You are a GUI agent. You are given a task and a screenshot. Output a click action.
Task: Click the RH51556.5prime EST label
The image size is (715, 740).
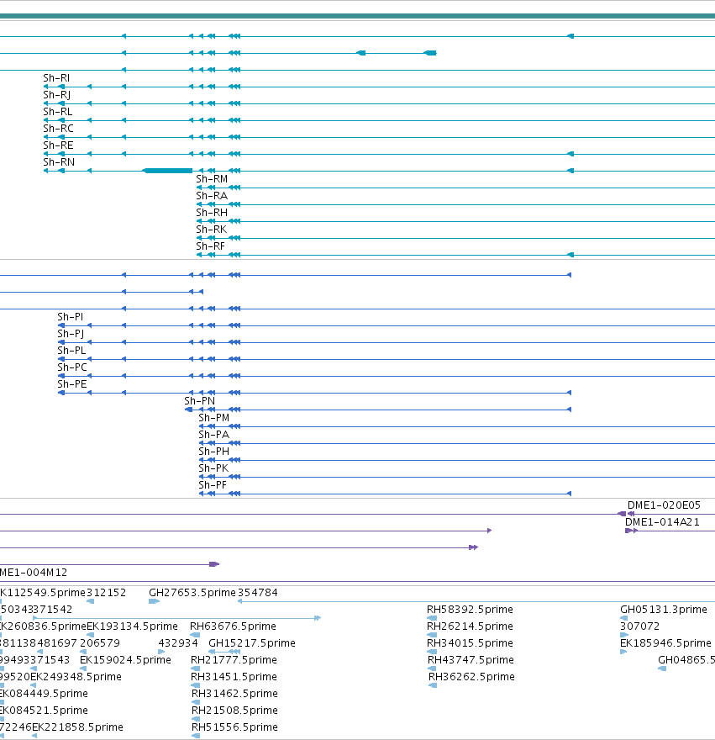(x=234, y=727)
